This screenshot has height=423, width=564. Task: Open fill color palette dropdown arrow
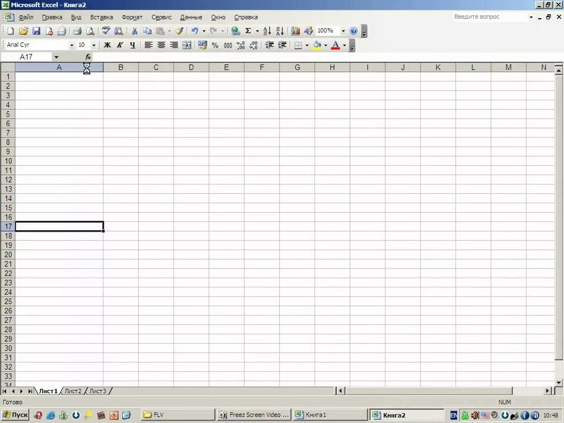[325, 45]
